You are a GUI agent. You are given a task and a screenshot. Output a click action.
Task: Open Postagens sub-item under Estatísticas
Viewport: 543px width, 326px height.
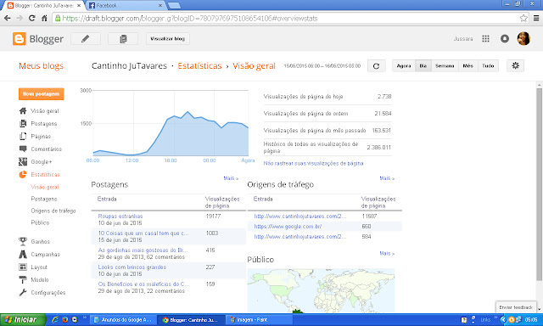coord(44,199)
